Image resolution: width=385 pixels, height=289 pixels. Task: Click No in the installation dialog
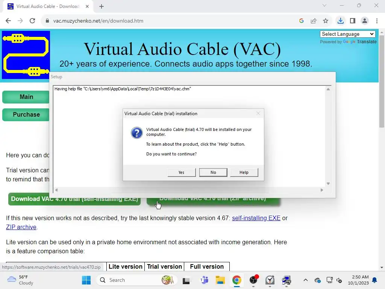click(x=213, y=172)
